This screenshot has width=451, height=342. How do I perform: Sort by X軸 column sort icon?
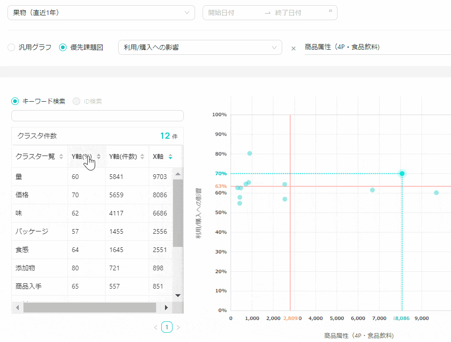pos(170,157)
